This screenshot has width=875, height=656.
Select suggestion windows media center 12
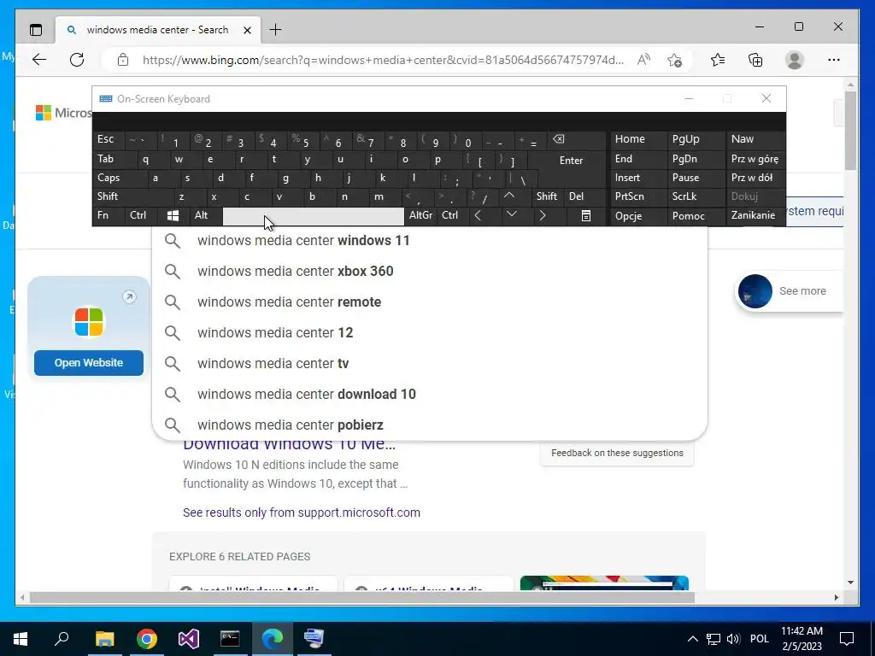pyautogui.click(x=430, y=332)
